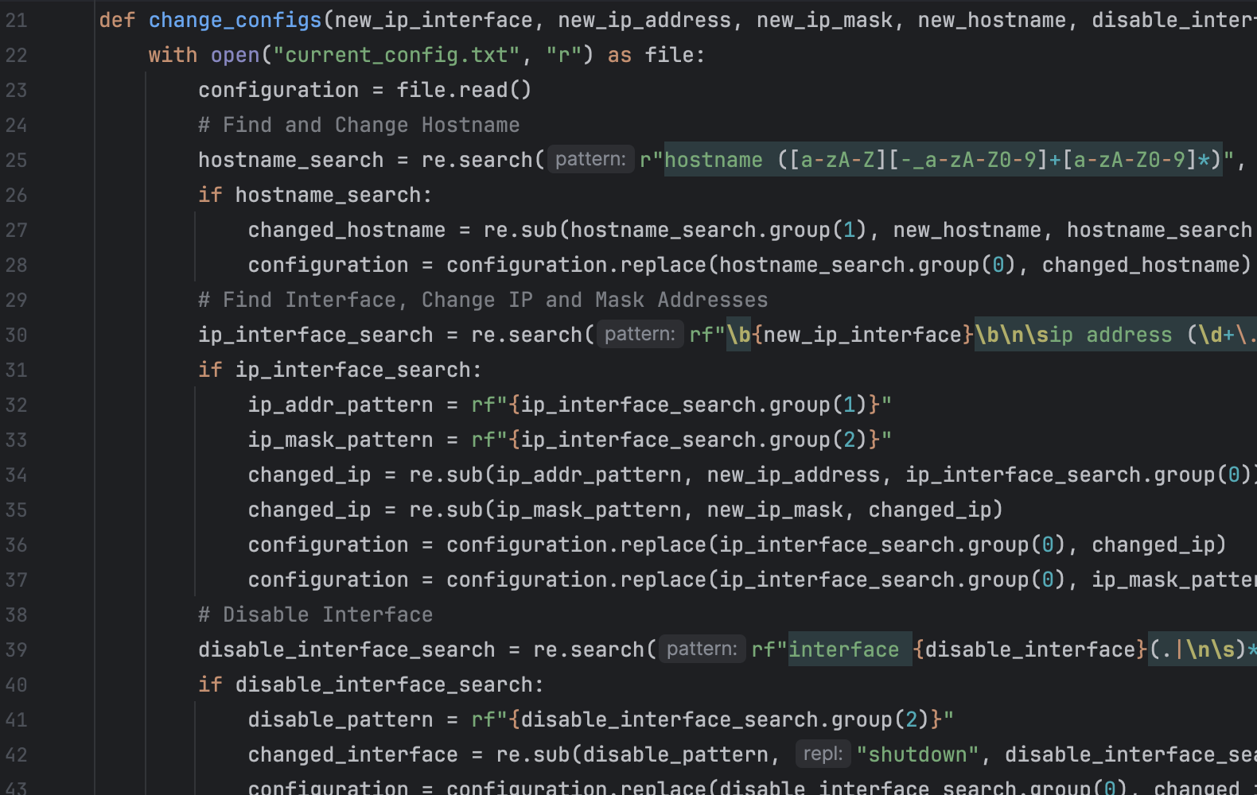Click the "# Find Interface, Change IP and Mask Addresses" comment

[x=483, y=300]
